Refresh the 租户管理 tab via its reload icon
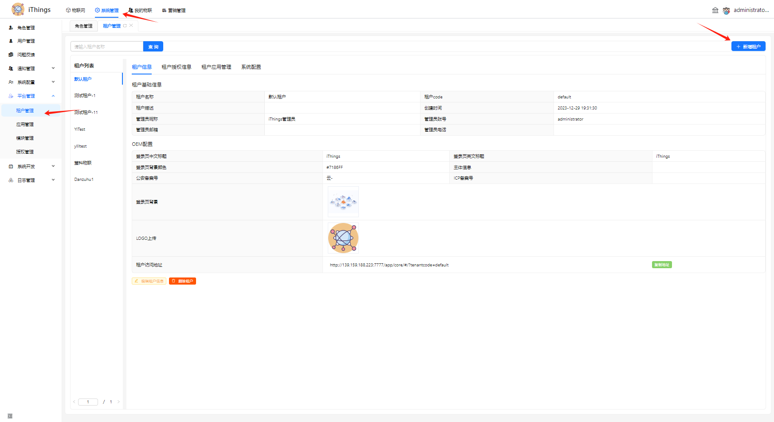 click(x=125, y=26)
